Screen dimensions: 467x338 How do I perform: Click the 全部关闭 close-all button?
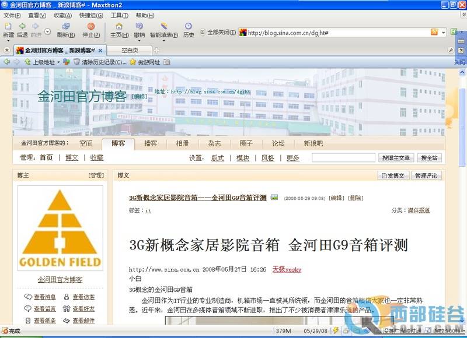point(218,32)
